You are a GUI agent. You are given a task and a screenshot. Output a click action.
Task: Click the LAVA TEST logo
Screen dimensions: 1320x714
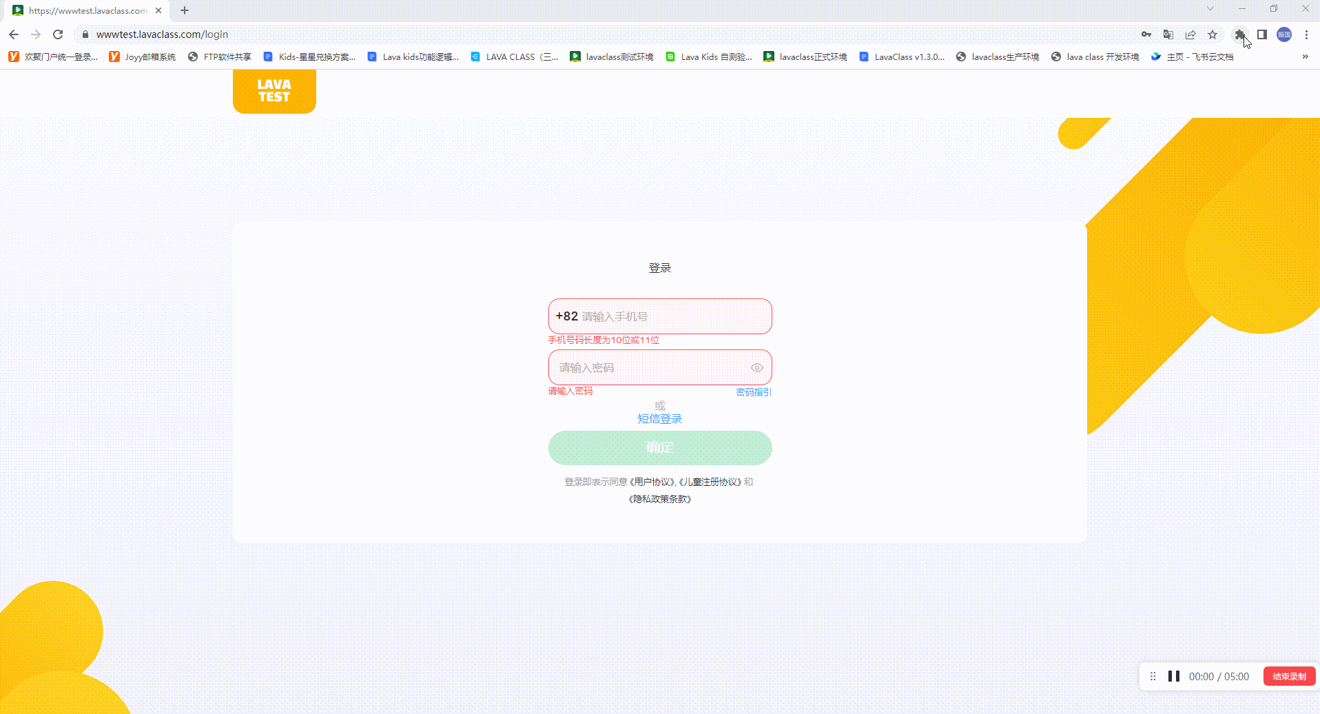coord(274,91)
